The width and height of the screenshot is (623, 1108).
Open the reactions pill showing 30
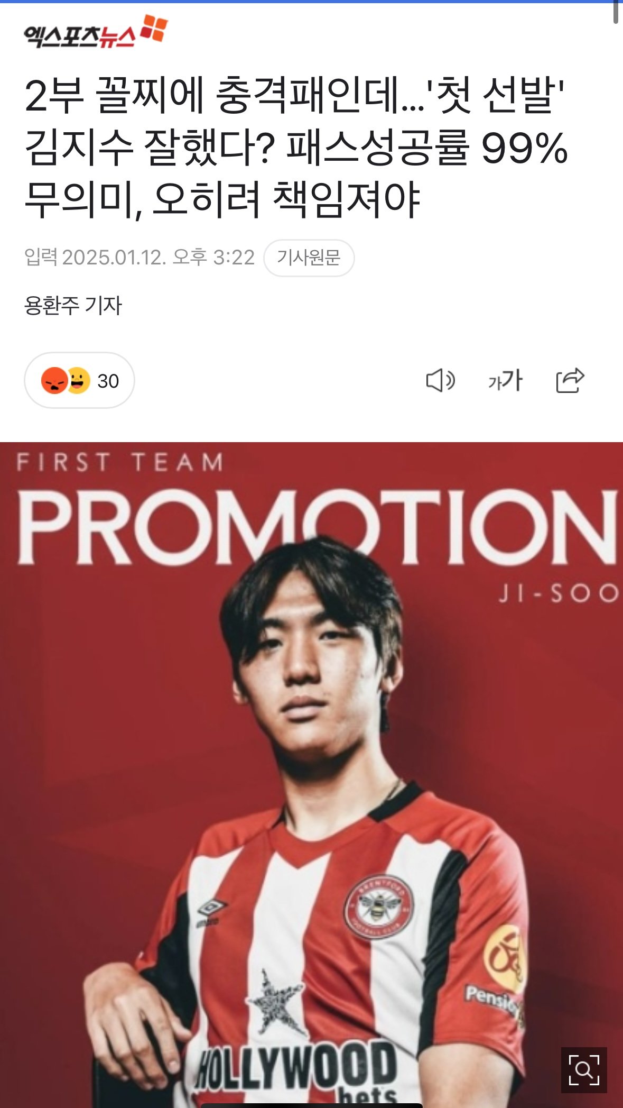[x=79, y=380]
